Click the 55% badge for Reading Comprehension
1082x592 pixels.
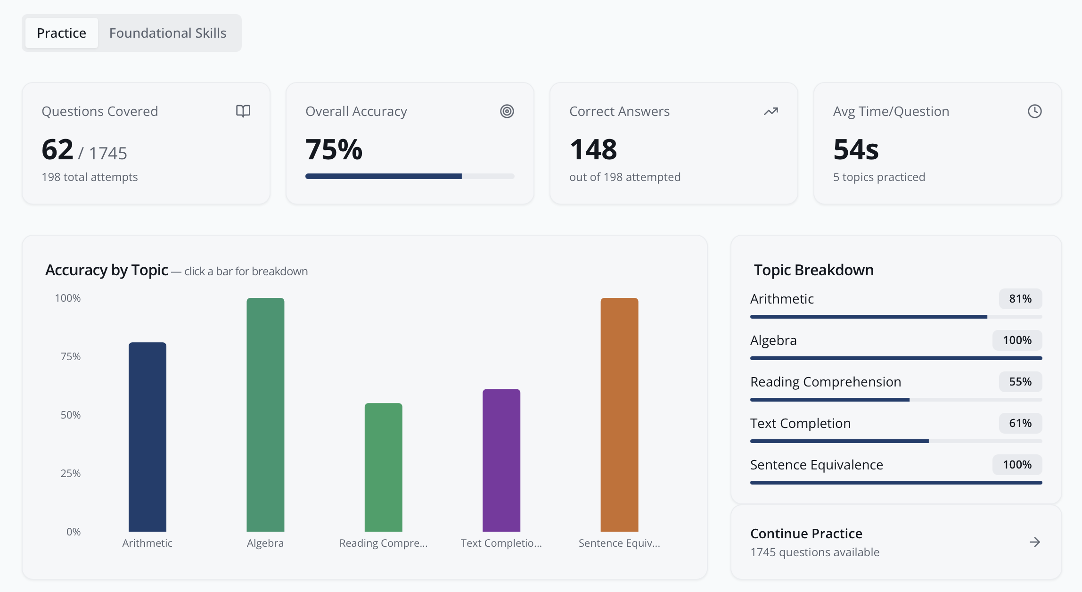(1020, 382)
